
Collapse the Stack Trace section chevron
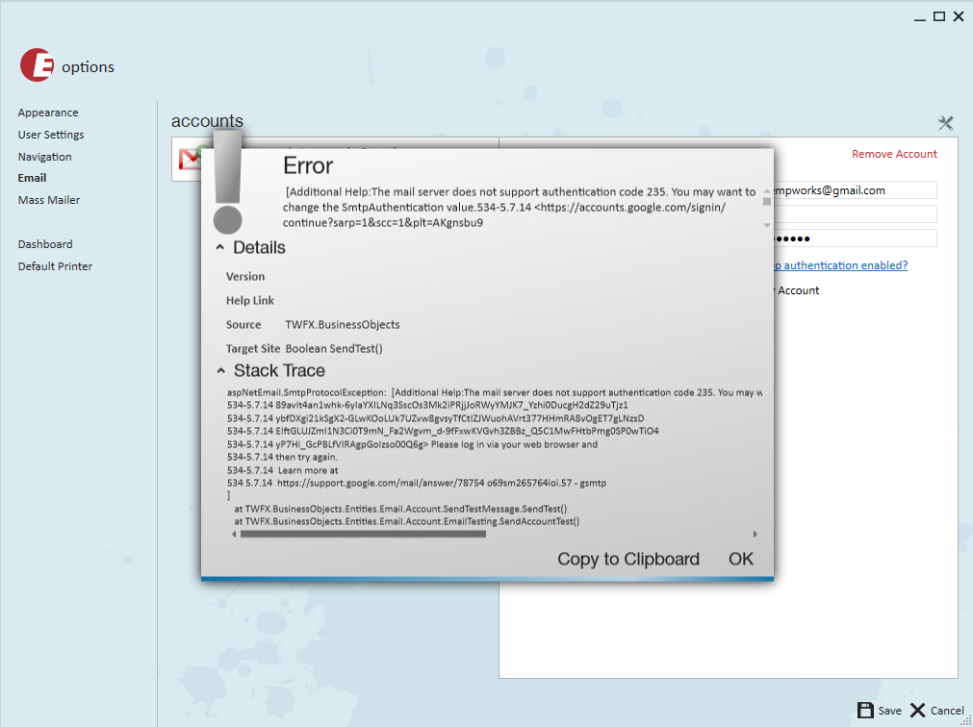221,370
